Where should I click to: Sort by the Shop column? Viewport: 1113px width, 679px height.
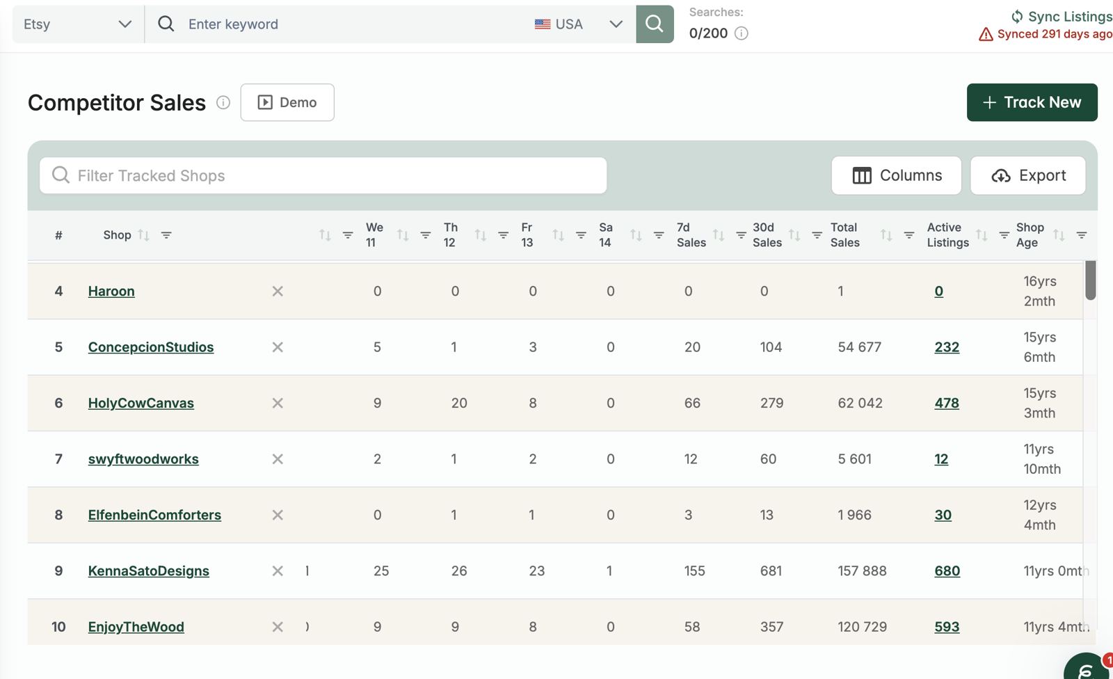(144, 235)
